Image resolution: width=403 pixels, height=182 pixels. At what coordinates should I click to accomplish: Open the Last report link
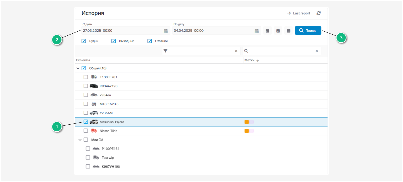[298, 13]
